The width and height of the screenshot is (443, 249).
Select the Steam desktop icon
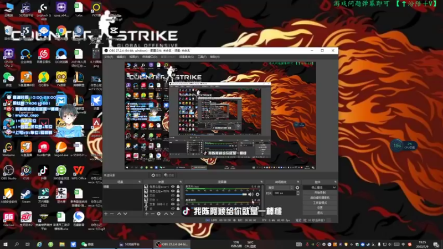click(x=26, y=196)
